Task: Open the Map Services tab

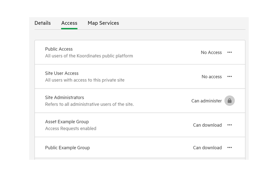Action: (103, 23)
